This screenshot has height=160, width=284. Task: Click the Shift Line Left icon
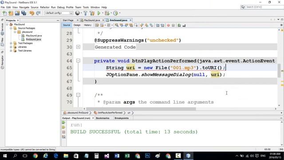coord(158,25)
